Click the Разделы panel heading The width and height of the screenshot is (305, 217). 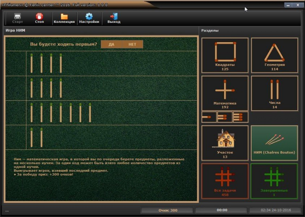210,31
